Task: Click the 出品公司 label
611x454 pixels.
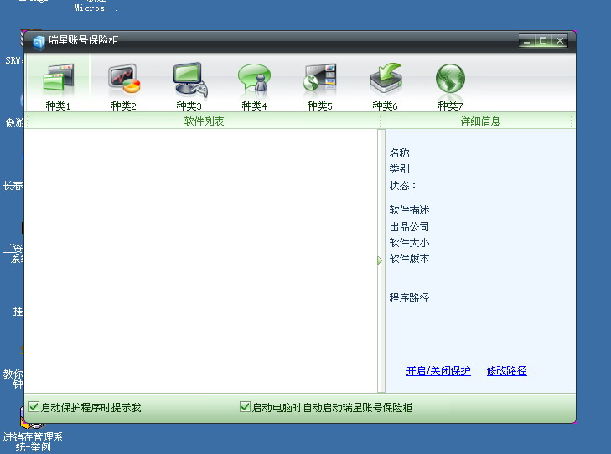Action: tap(409, 227)
